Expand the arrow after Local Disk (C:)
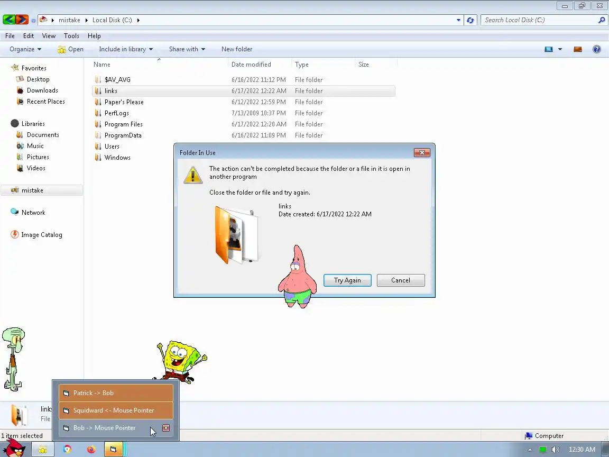Image resolution: width=609 pixels, height=457 pixels. (x=138, y=20)
